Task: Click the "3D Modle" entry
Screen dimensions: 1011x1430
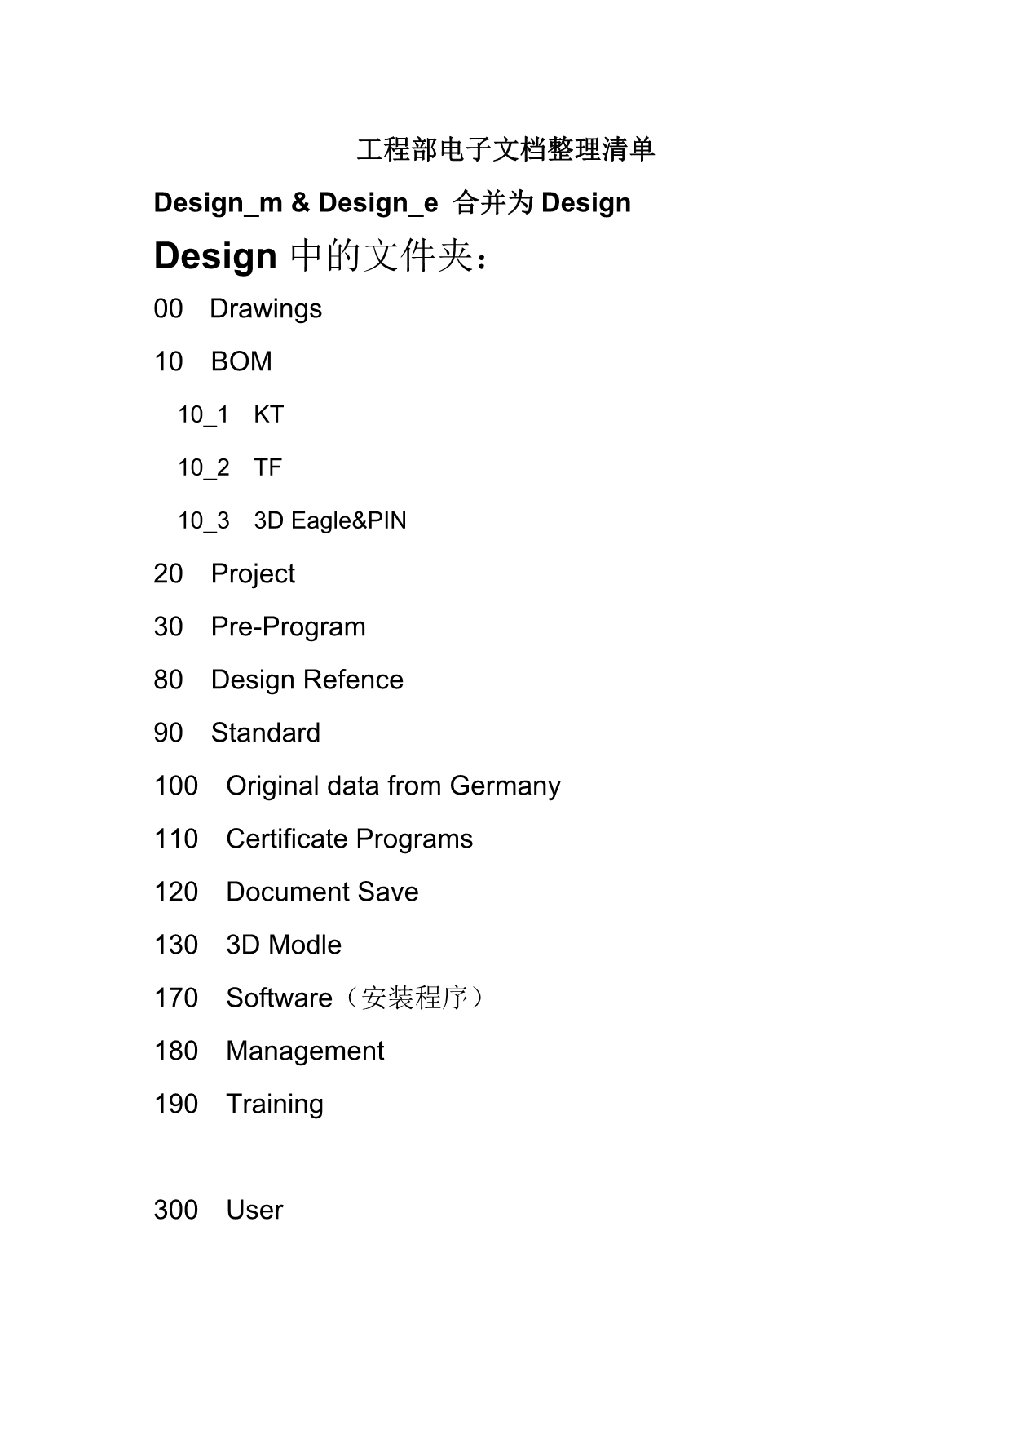Action: coord(284,945)
